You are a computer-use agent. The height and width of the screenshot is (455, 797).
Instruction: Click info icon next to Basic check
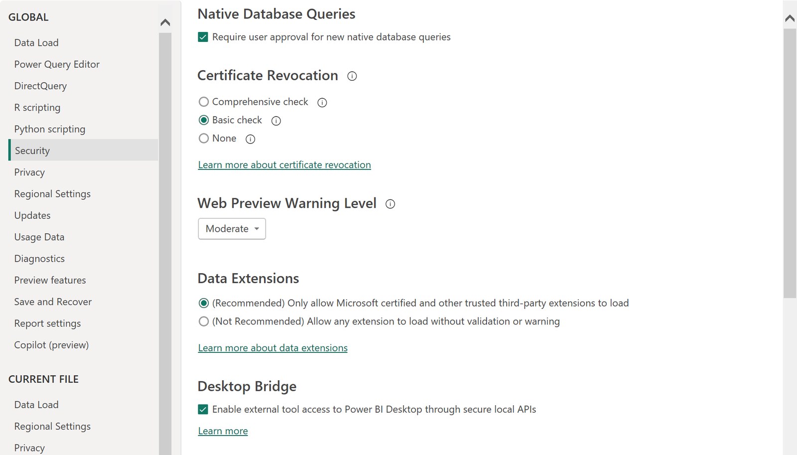point(276,121)
